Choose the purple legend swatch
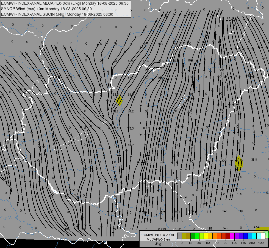The width and height of the screenshot is (269, 248). [237, 236]
